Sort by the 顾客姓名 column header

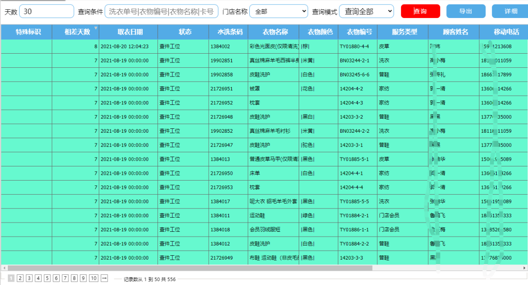point(454,32)
